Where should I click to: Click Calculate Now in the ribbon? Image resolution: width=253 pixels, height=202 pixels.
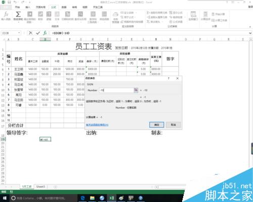(x=218, y=14)
